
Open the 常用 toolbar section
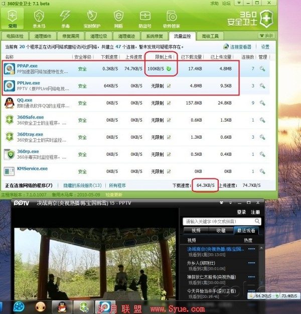(x=12, y=19)
